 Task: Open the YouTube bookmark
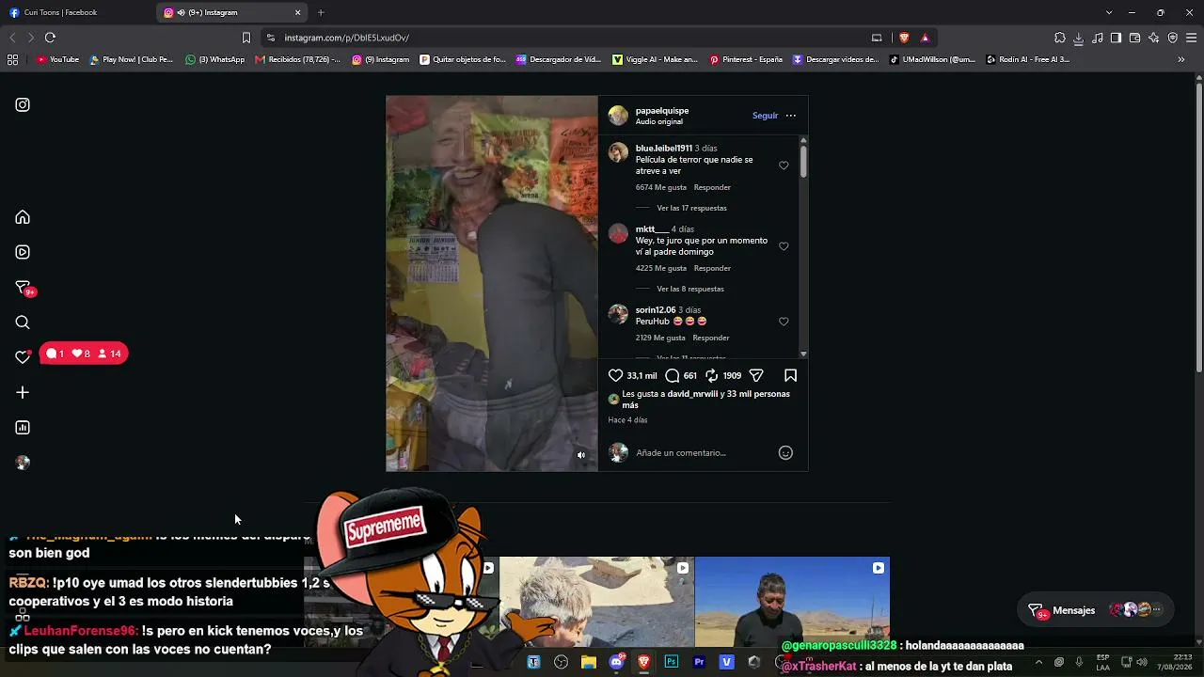coord(58,59)
